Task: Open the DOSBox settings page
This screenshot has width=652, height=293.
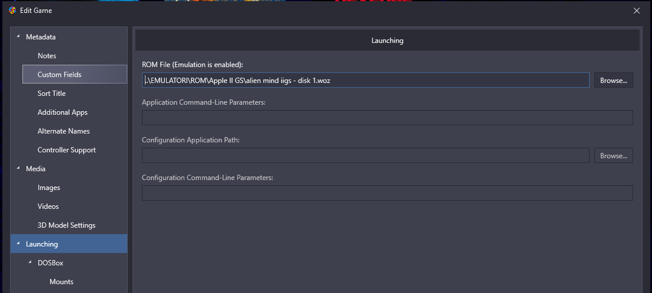Action: [x=50, y=262]
